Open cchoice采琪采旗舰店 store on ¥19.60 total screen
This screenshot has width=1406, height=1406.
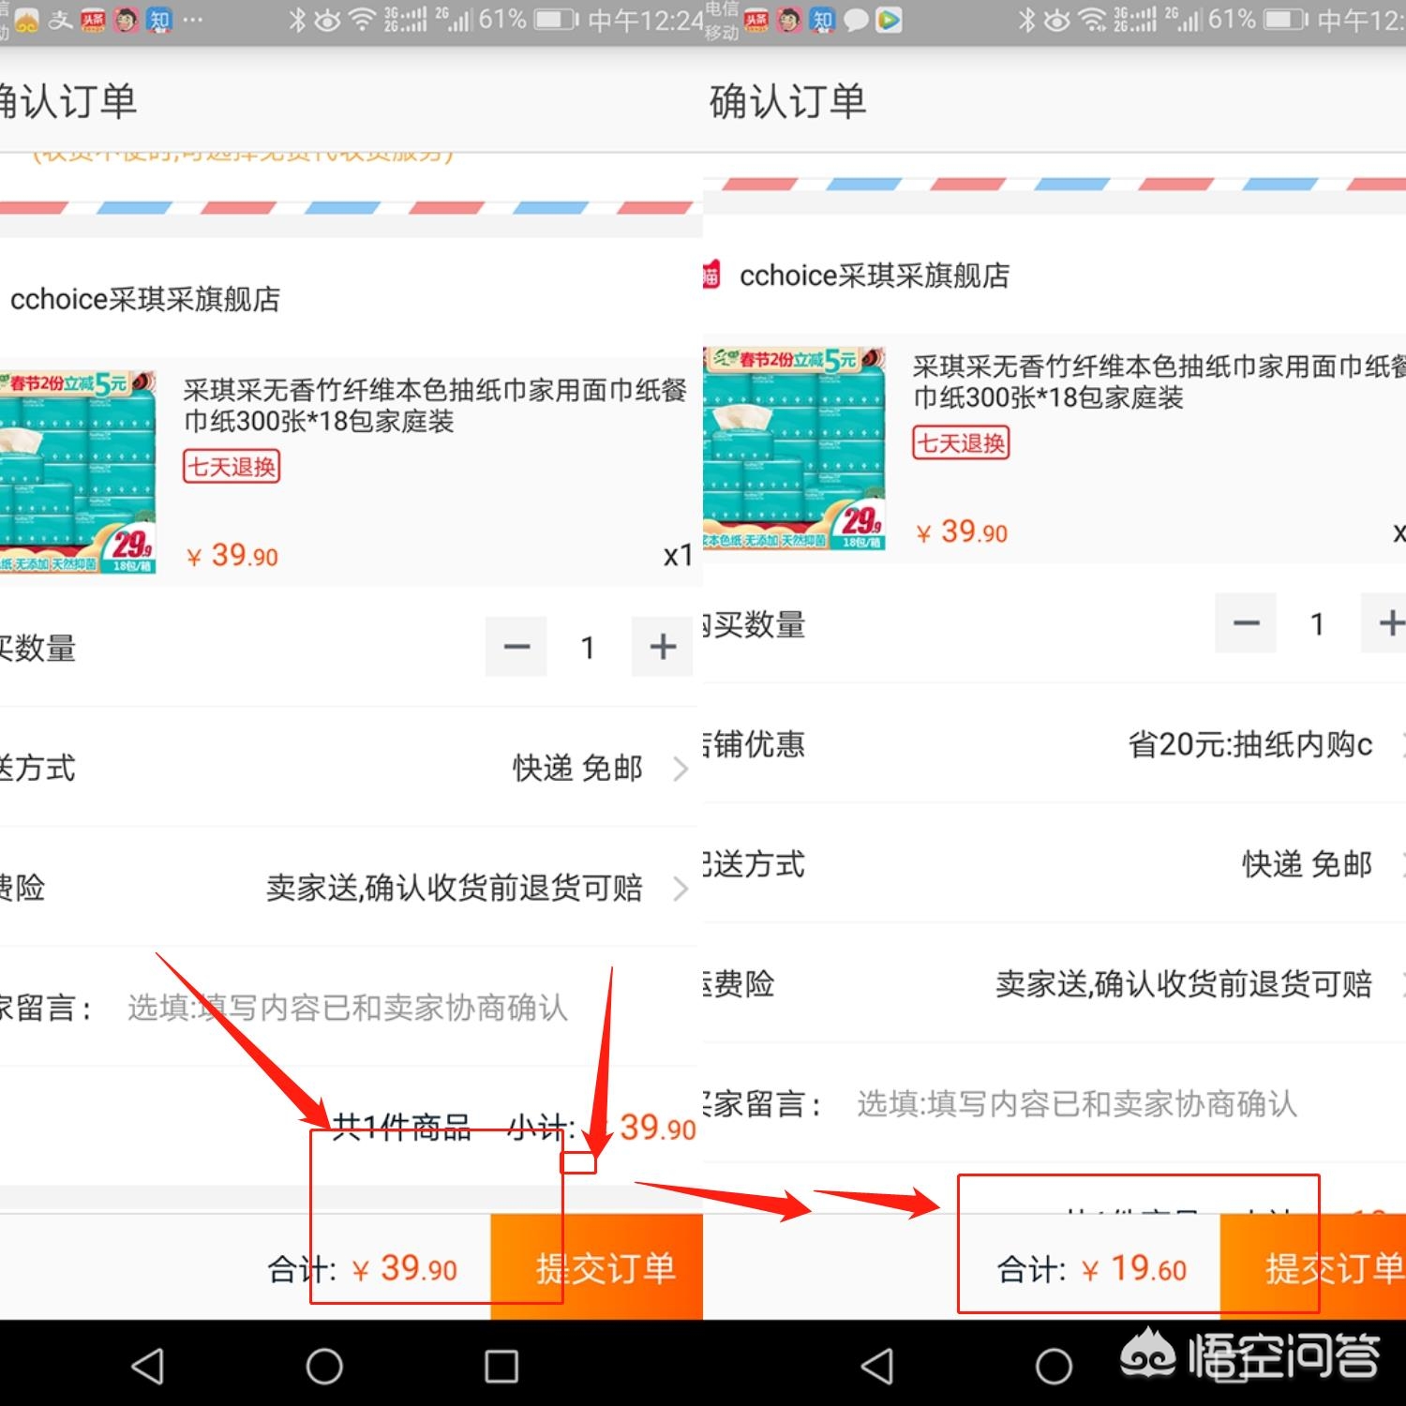pos(875,276)
